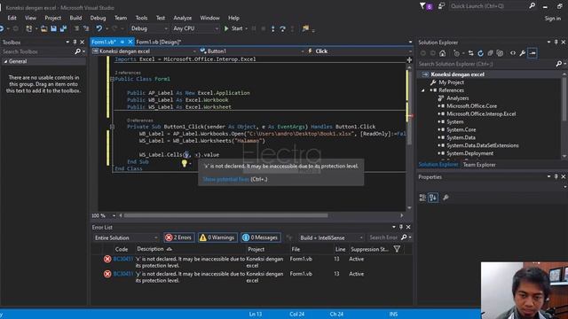Collapse the Public Class Form1 region

tap(113, 79)
